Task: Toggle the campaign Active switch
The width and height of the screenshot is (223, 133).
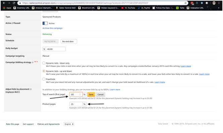Action: click(45, 23)
